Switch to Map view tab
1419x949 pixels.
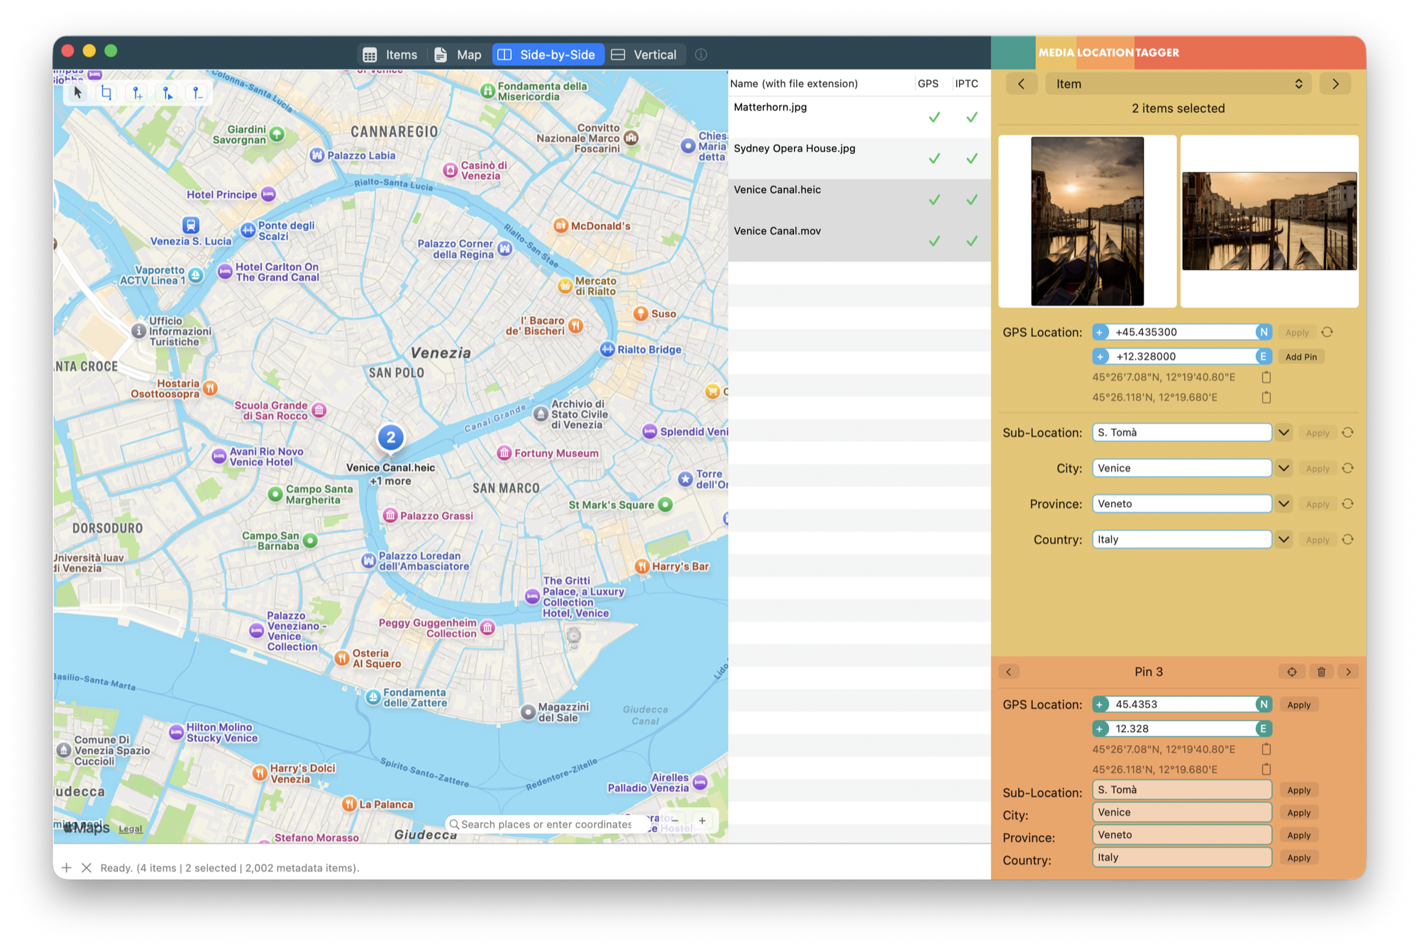pos(458,55)
